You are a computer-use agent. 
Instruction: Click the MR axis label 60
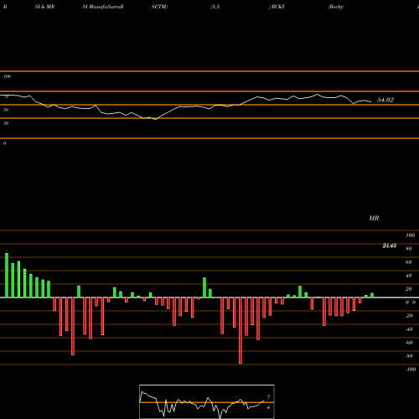(x=409, y=262)
